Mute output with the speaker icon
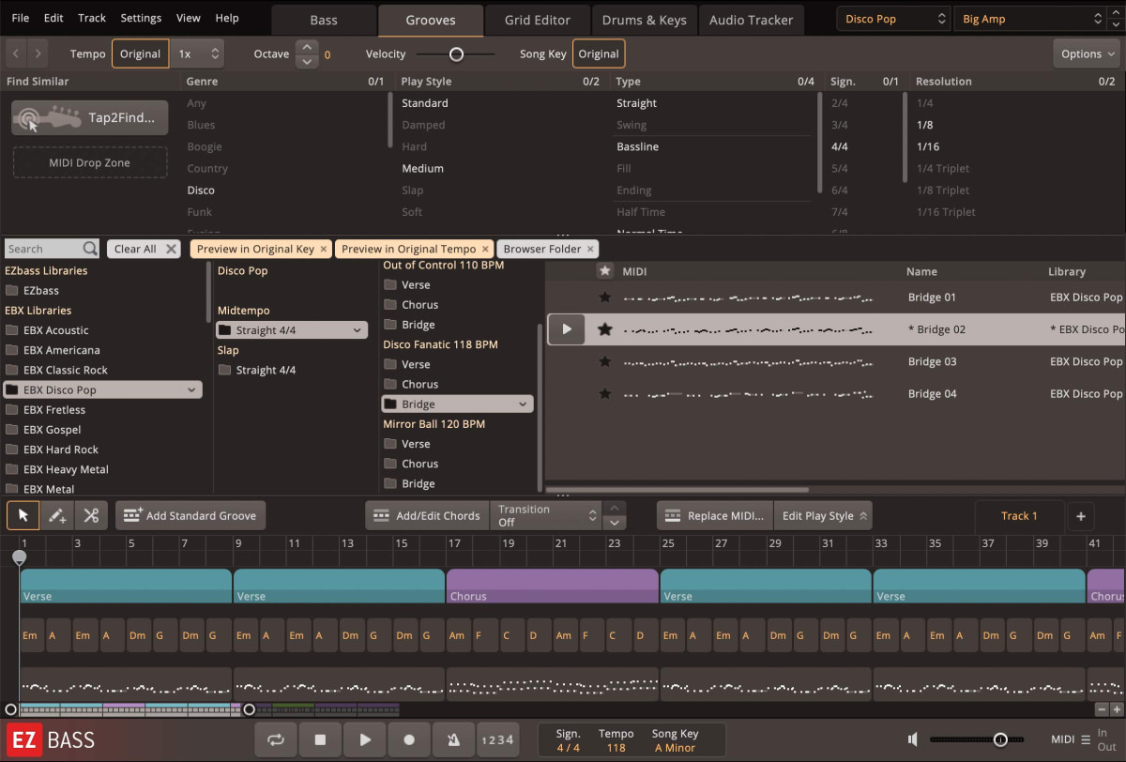Viewport: 1126px width, 762px height. click(x=913, y=739)
